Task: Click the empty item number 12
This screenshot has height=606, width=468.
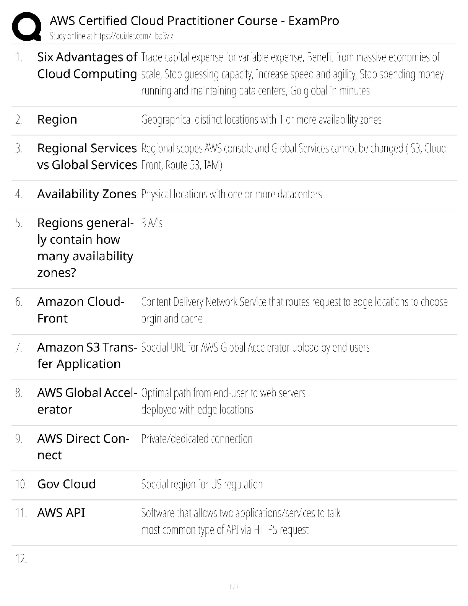Action: point(21,559)
